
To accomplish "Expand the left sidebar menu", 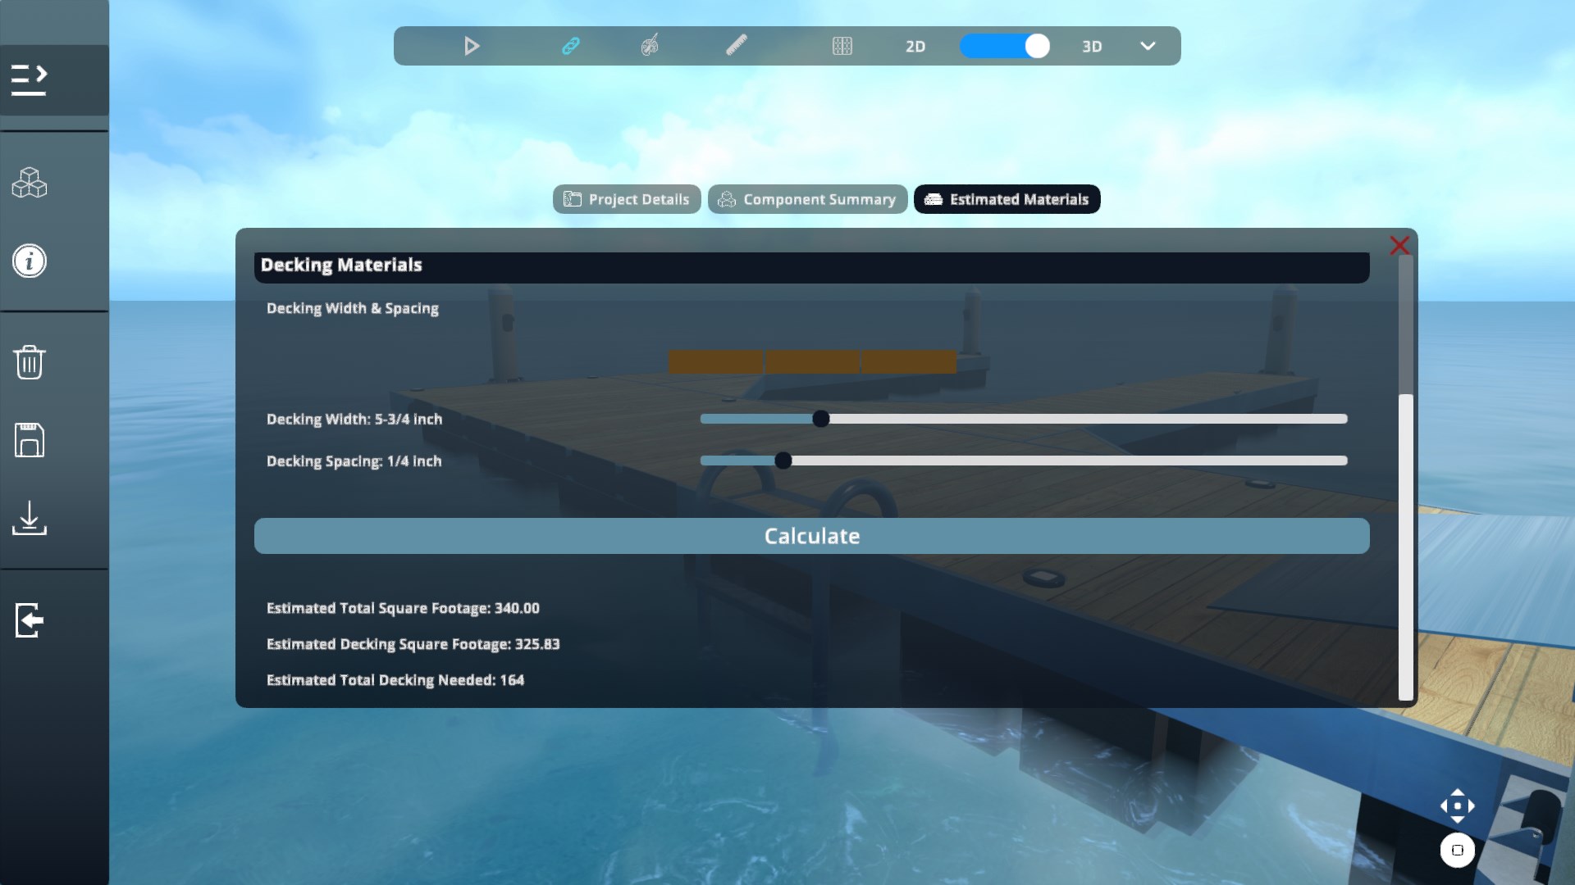I will tap(30, 79).
